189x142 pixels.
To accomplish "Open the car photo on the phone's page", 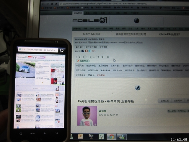I will (25, 70).
